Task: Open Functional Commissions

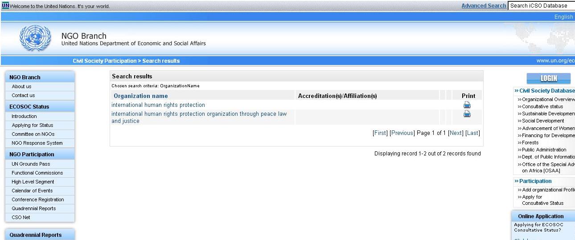Action: [x=37, y=173]
